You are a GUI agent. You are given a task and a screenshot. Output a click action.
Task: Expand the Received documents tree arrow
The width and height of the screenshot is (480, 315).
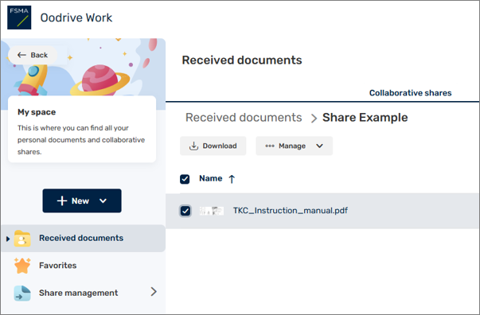[8, 239]
